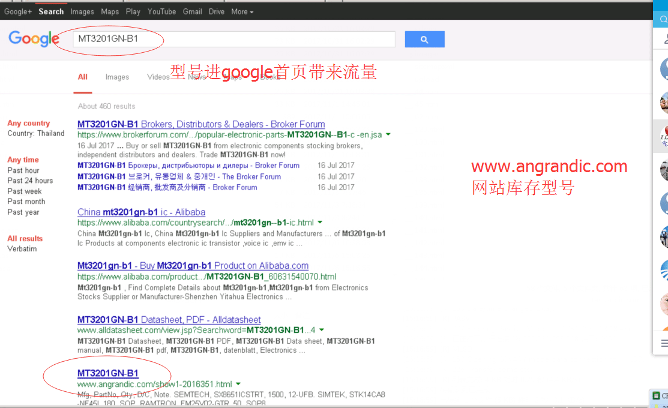Click the blue magnifier search button
The height and width of the screenshot is (408, 668).
pyautogui.click(x=424, y=39)
